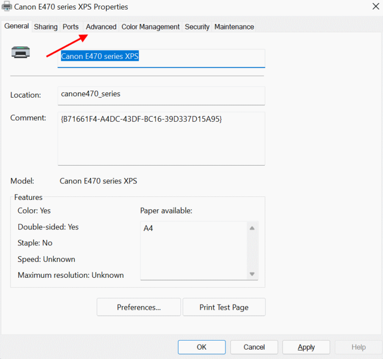Open the Security tab

tap(197, 27)
